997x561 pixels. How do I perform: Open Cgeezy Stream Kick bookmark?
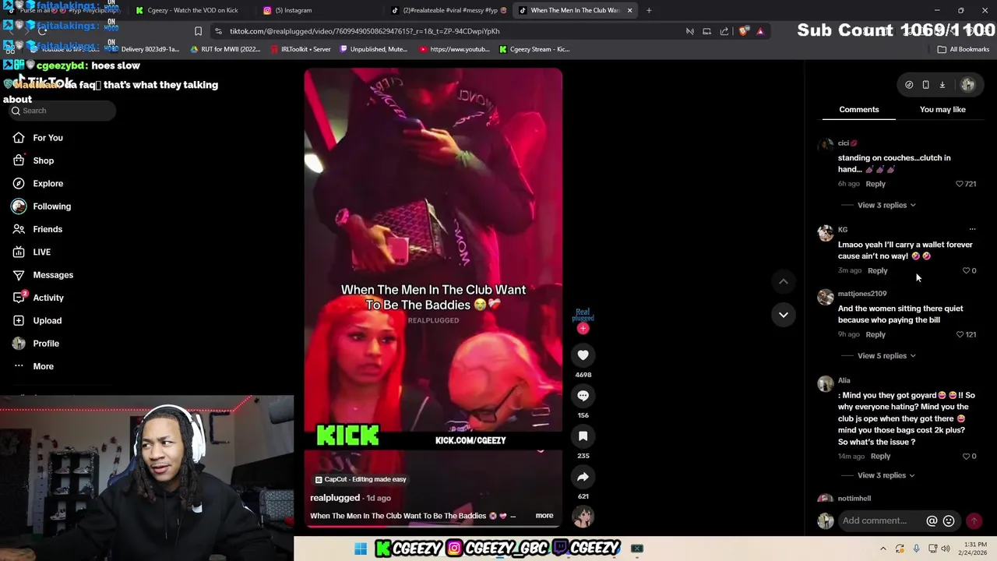click(x=534, y=49)
